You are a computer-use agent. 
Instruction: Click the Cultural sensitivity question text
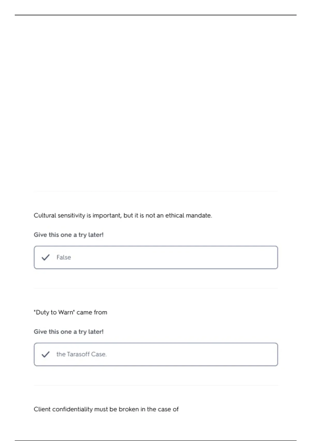pyautogui.click(x=123, y=216)
